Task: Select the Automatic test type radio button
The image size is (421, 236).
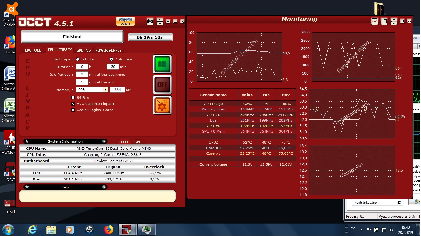Action: pos(111,59)
